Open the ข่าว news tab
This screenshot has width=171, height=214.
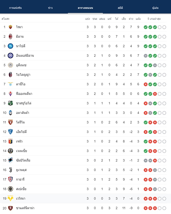click(50, 8)
